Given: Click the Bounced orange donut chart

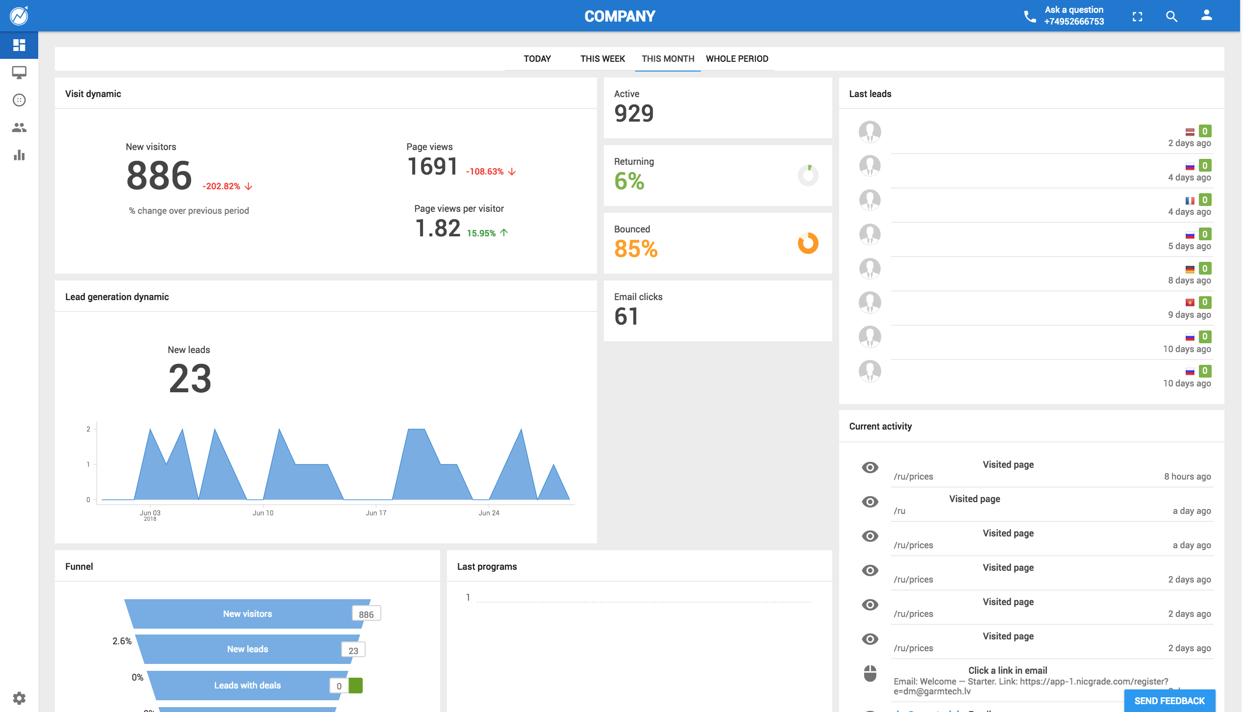Looking at the screenshot, I should click(808, 243).
